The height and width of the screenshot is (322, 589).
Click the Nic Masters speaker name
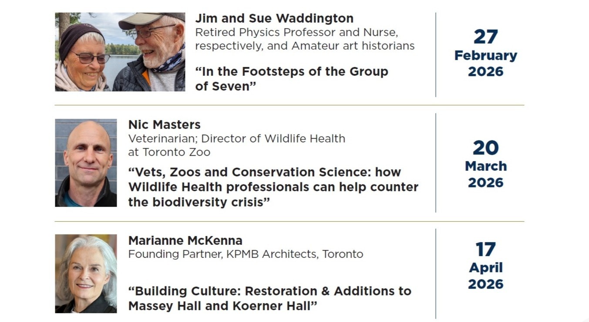tap(164, 125)
